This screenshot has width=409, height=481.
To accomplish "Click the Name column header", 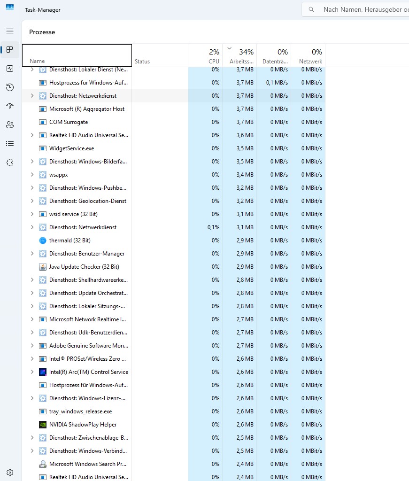I will click(77, 55).
